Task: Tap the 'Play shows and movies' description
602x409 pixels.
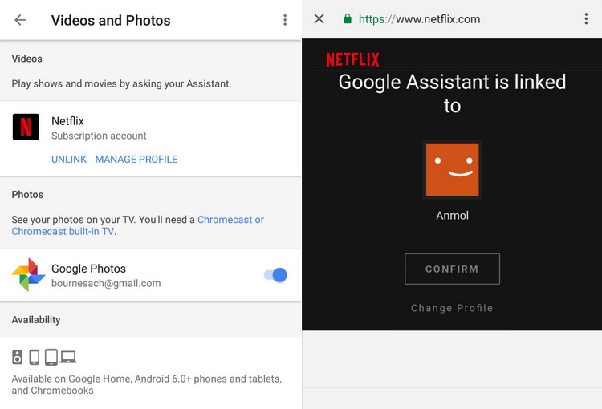Action: coord(121,83)
